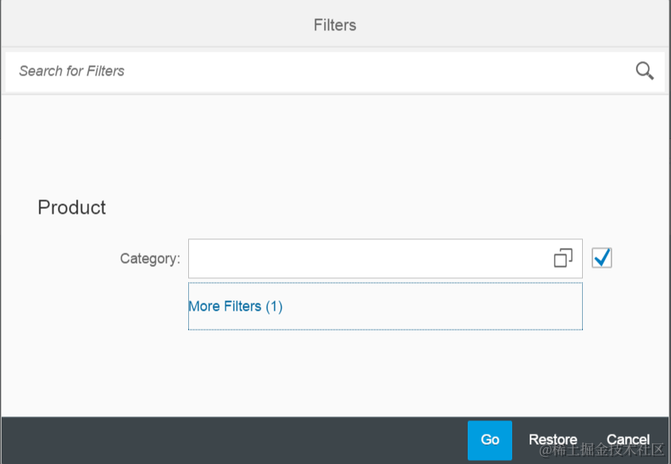Open the Category value help icon

click(x=563, y=258)
